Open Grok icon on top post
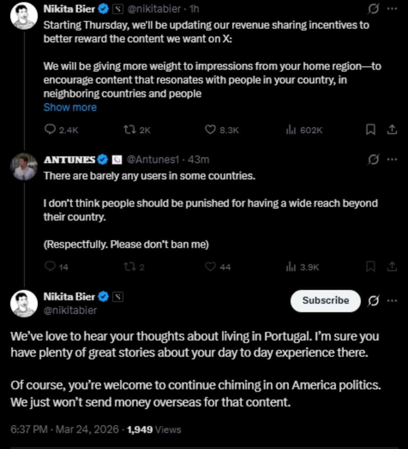The image size is (408, 449). pyautogui.click(x=373, y=9)
